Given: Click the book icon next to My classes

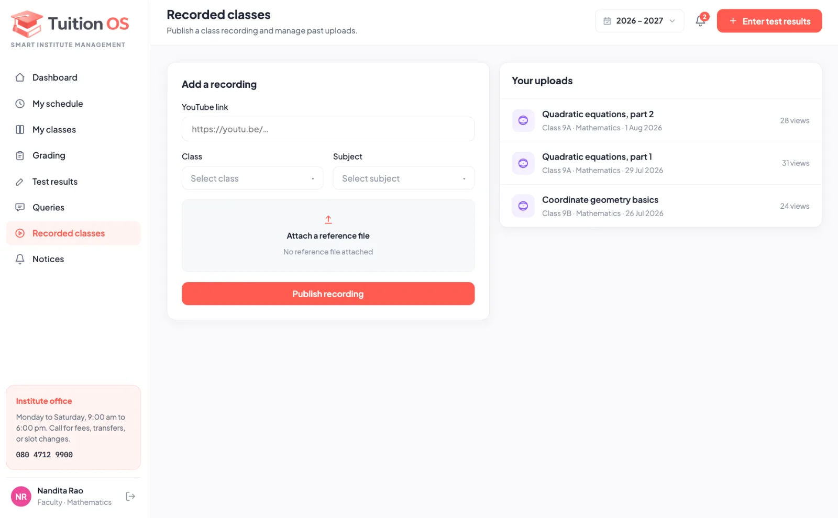Looking at the screenshot, I should tap(20, 130).
